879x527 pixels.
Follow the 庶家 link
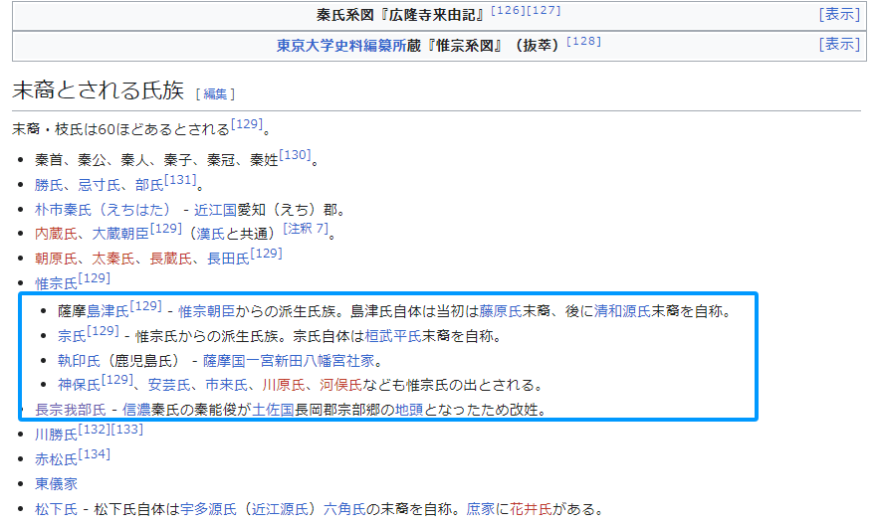pos(481,509)
